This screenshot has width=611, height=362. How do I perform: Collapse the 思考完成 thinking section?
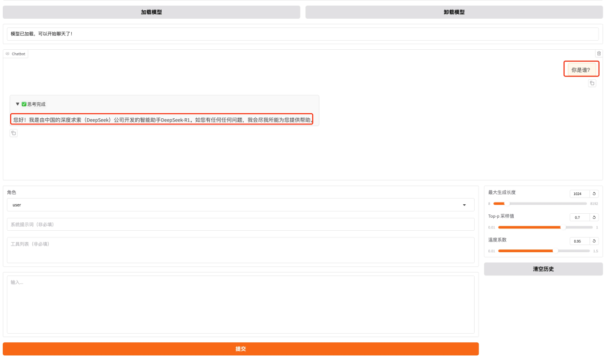click(x=18, y=104)
